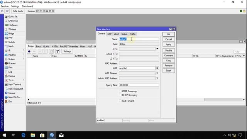Open Interfaces in sidebar
Image resolution: width=247 pixels, height=139 pixels.
13,25
